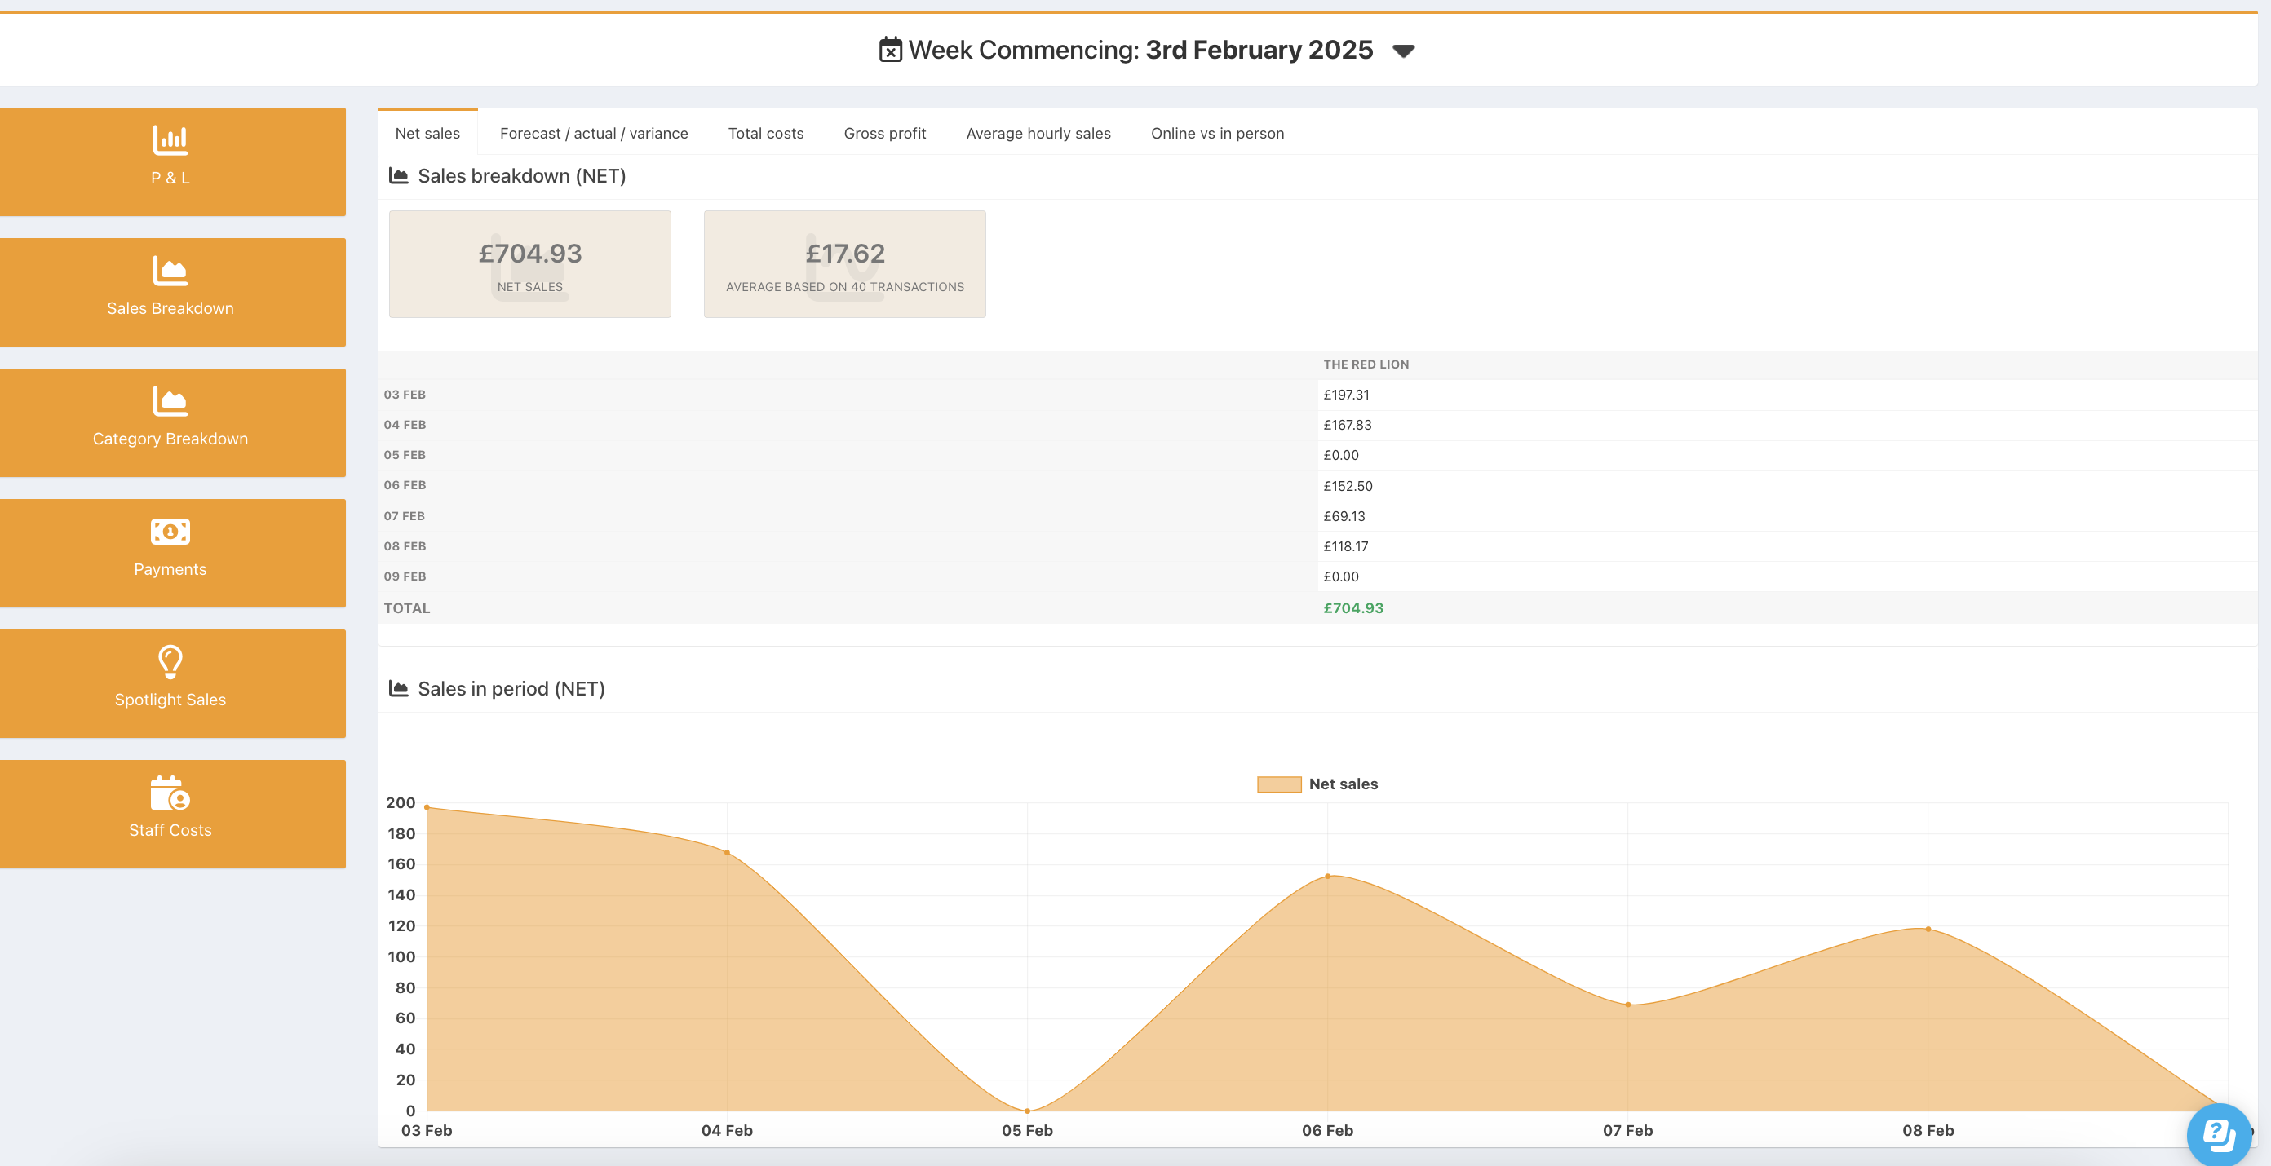2271x1166 pixels.
Task: Switch to Online vs in person tab
Action: [x=1216, y=133]
